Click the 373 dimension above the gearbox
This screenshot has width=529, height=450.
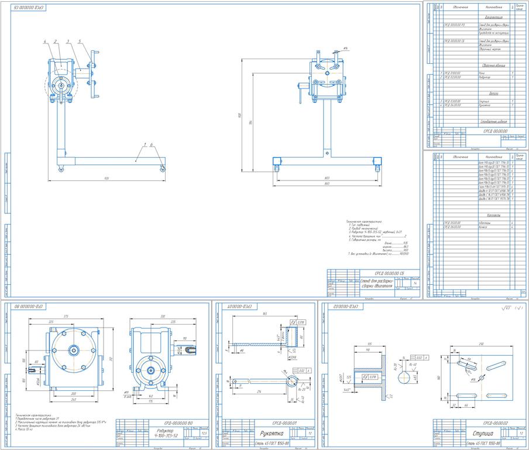(66, 316)
